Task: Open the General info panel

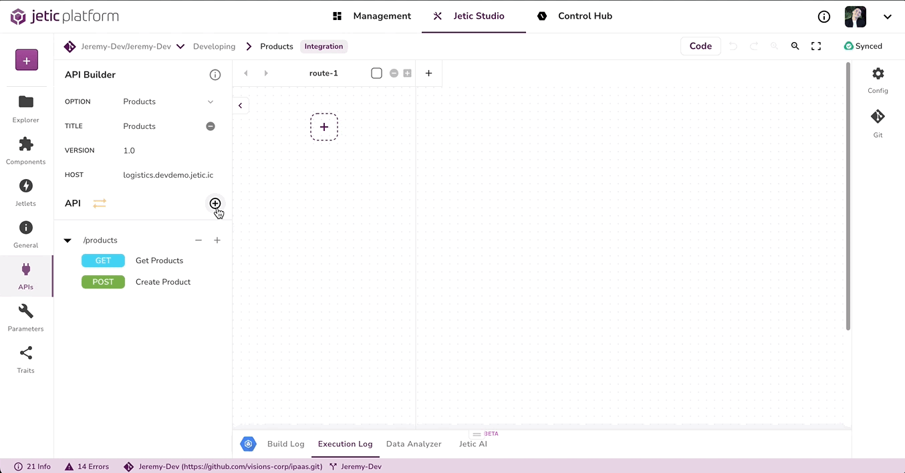Action: pyautogui.click(x=26, y=234)
